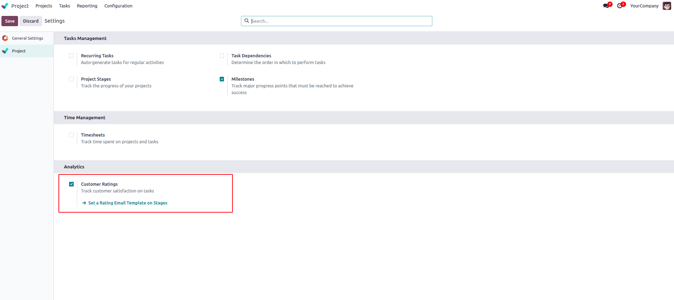Click the General Settings hexagon icon
The image size is (674, 300).
5,38
